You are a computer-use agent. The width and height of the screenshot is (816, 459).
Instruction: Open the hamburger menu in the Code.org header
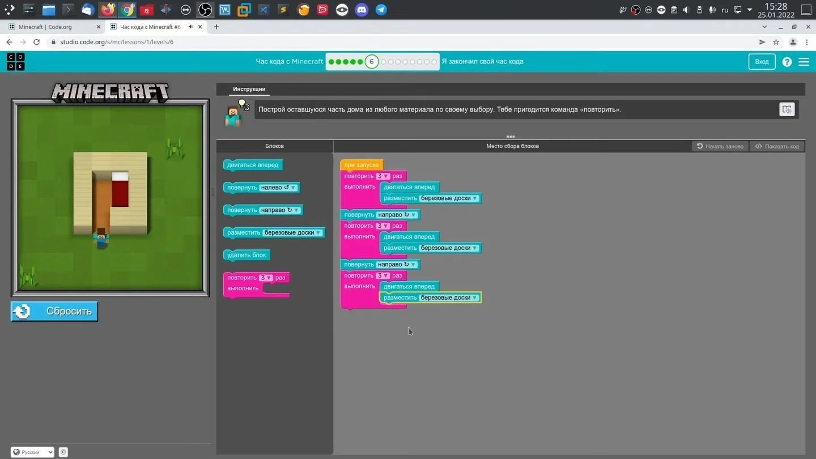point(804,62)
